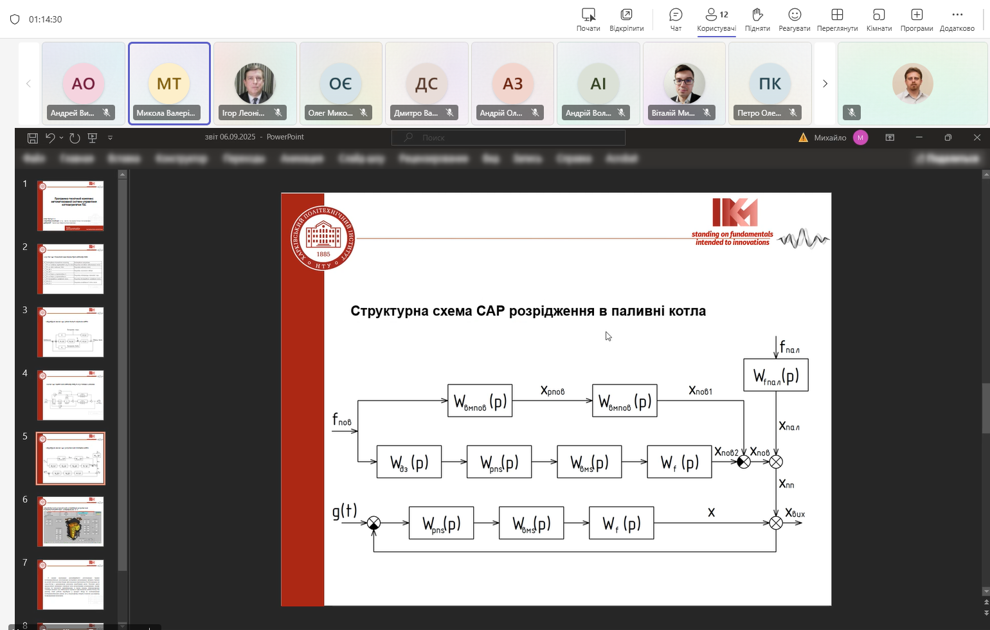
Task: Click the Undo arrow in PowerPoint
Action: coord(50,138)
